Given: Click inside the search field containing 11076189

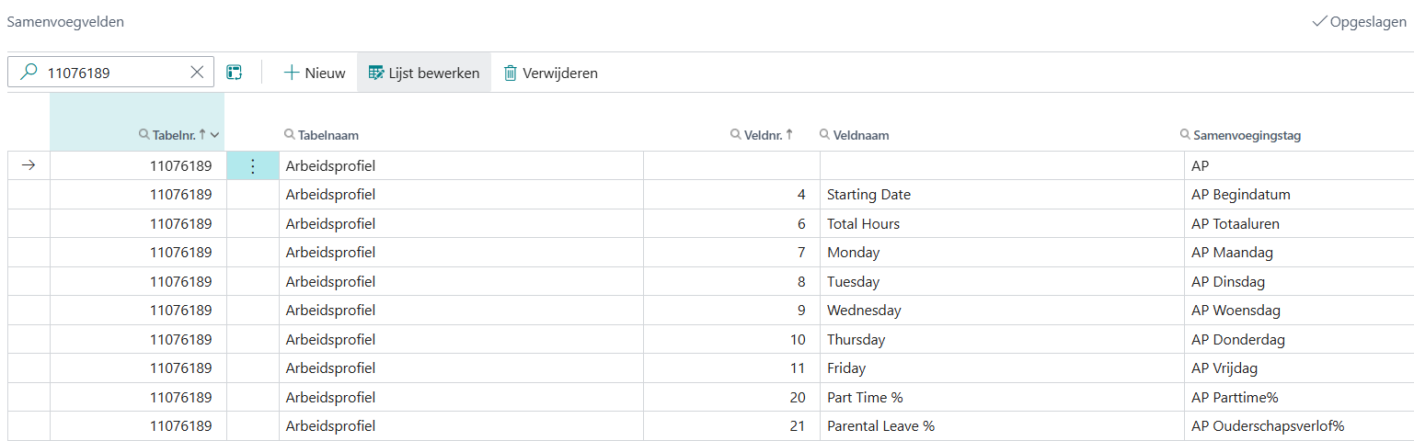Looking at the screenshot, I should [115, 73].
